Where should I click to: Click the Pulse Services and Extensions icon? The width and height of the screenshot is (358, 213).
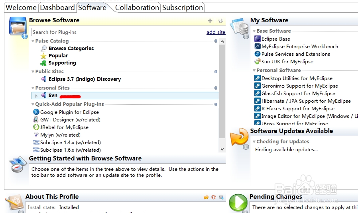pyautogui.click(x=257, y=54)
